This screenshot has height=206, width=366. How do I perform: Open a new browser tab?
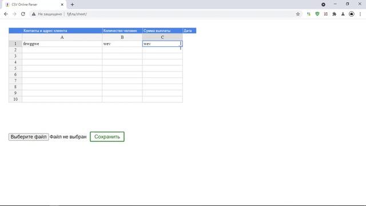(72, 5)
